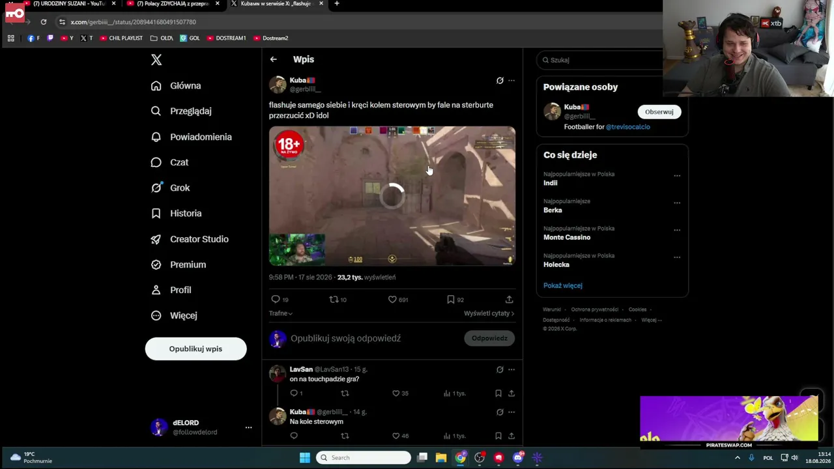Image resolution: width=834 pixels, height=469 pixels.
Task: Click the Grok icon on the main post
Action: (x=500, y=80)
